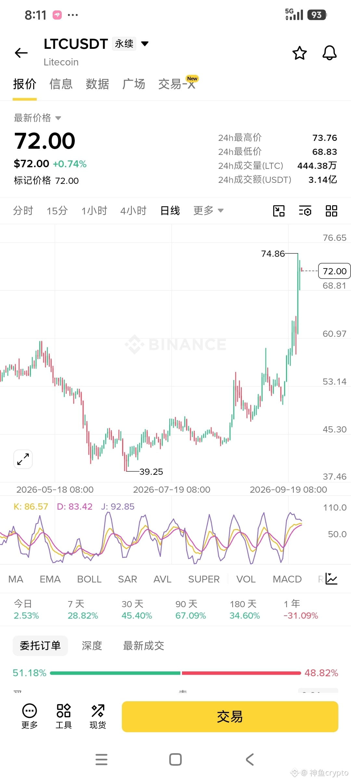This screenshot has height=781, width=351.
Task: Expand the 更多 timeframe dropdown
Action: point(208,211)
